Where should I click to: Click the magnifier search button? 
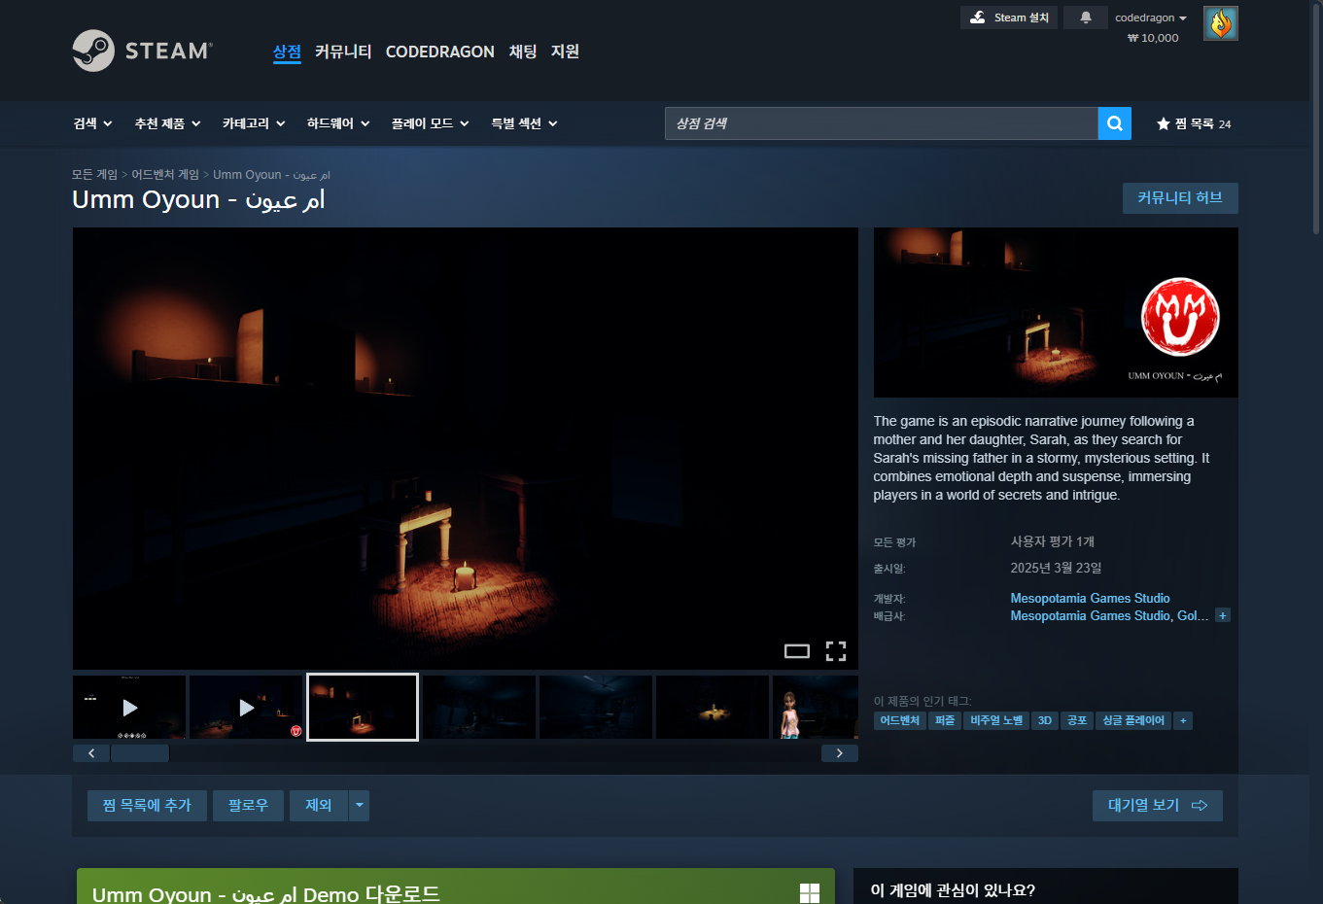(1114, 123)
